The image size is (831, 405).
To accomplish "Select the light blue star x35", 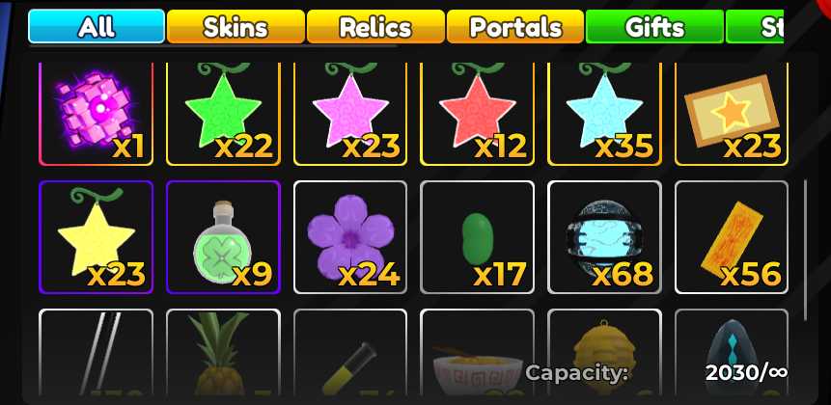I will (x=604, y=115).
